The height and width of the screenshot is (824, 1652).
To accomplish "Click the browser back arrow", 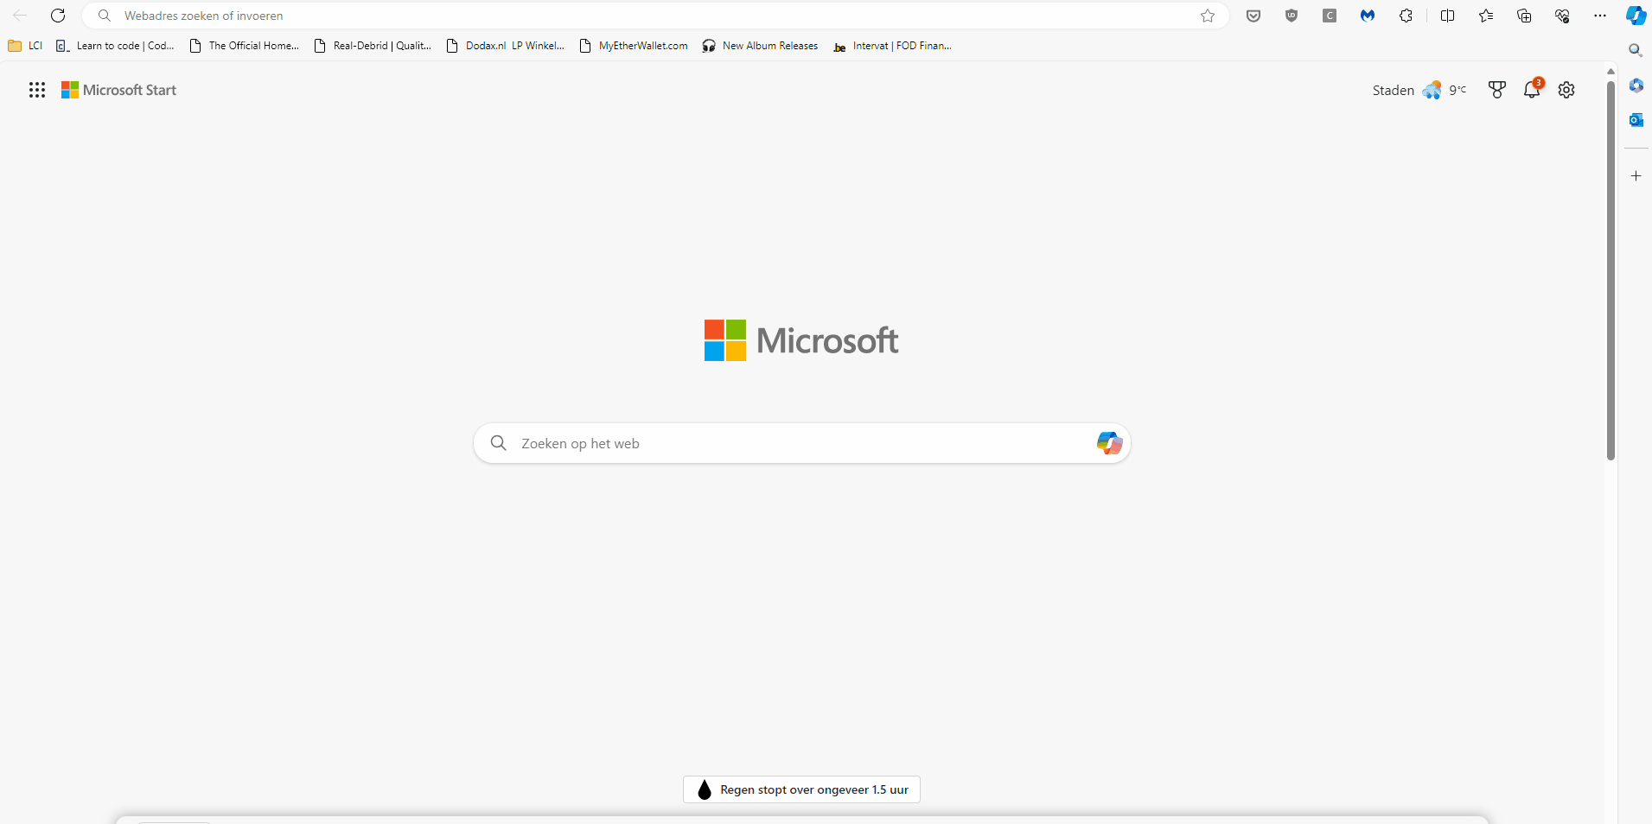I will 20,16.
